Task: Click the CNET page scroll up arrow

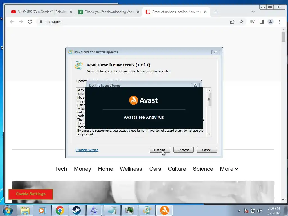Action: 283,29
